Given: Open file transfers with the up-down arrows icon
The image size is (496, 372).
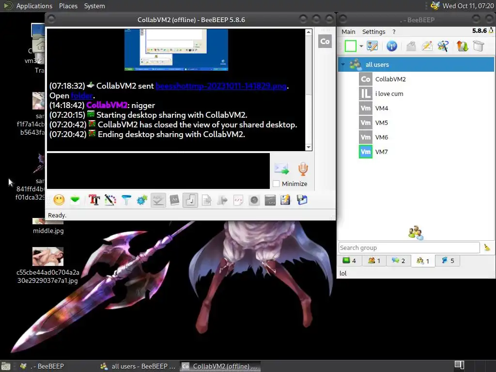Looking at the screenshot, I should (x=462, y=46).
